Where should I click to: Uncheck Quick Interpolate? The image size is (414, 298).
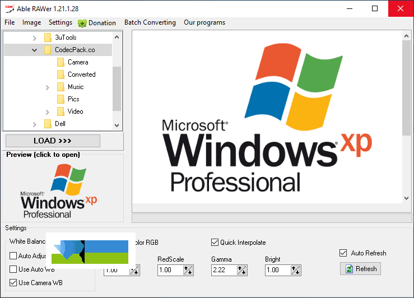pyautogui.click(x=215, y=243)
